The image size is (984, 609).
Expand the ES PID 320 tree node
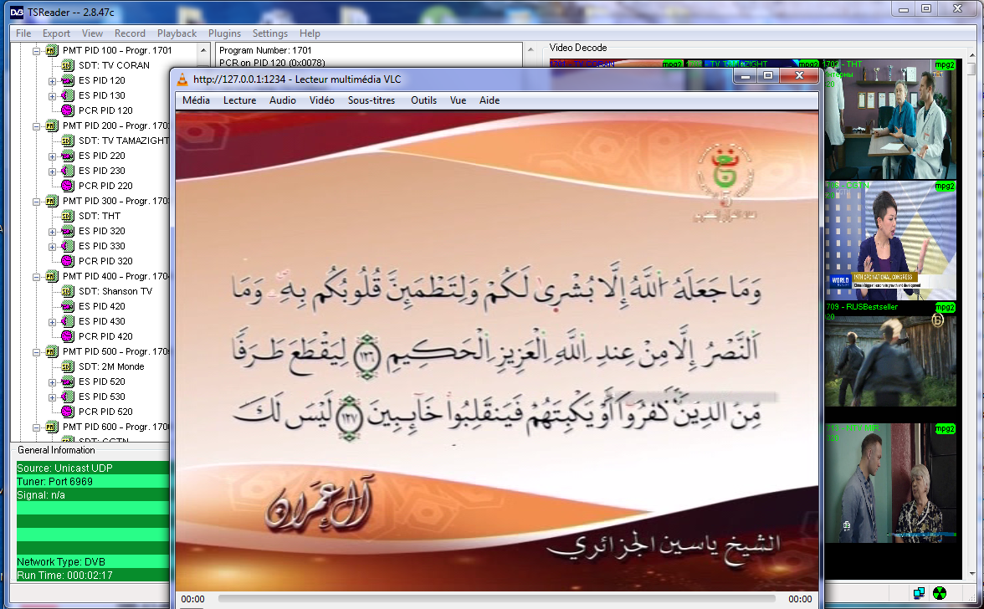(x=52, y=231)
